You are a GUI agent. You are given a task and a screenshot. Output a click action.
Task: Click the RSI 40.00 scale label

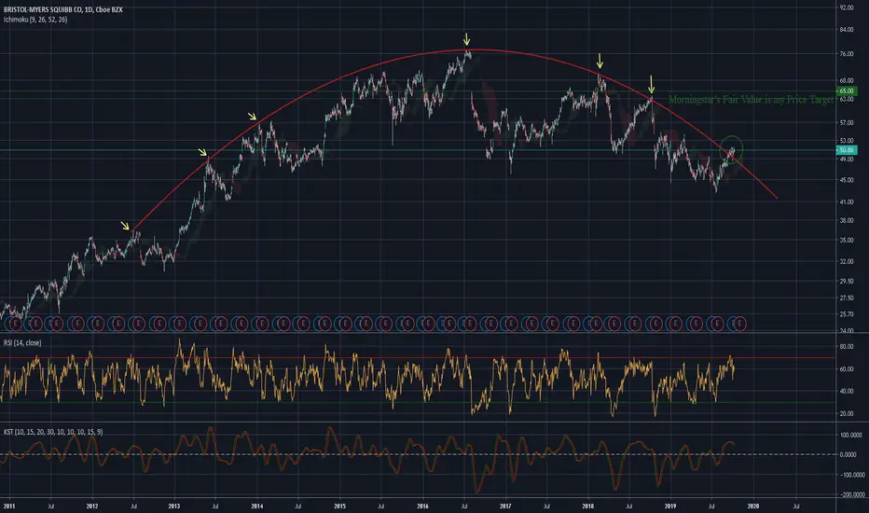tap(847, 391)
